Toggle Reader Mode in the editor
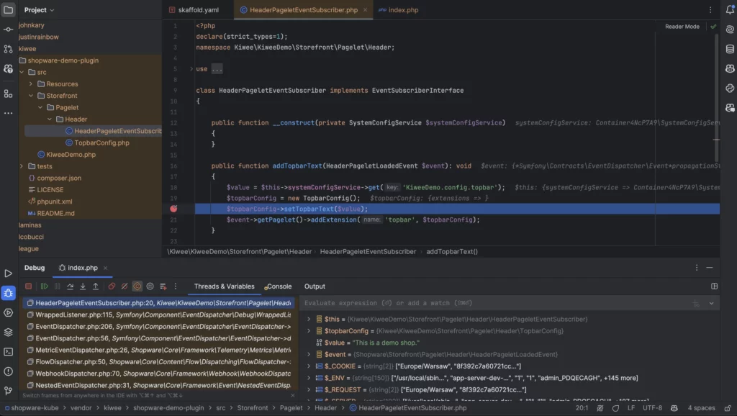Viewport: 737px width, 416px height. (682, 27)
